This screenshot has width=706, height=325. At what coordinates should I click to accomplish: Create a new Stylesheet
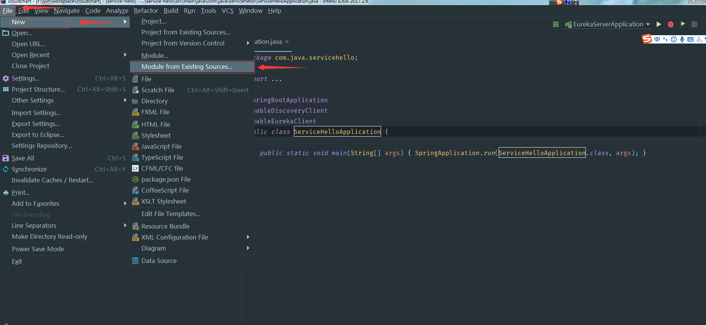pyautogui.click(x=192, y=135)
